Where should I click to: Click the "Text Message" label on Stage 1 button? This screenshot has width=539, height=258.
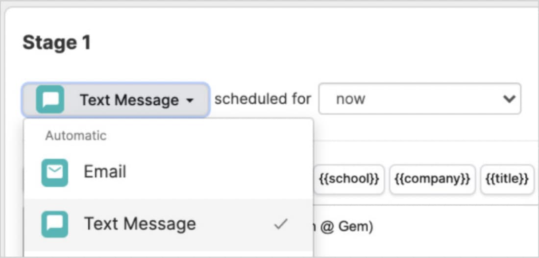click(129, 100)
